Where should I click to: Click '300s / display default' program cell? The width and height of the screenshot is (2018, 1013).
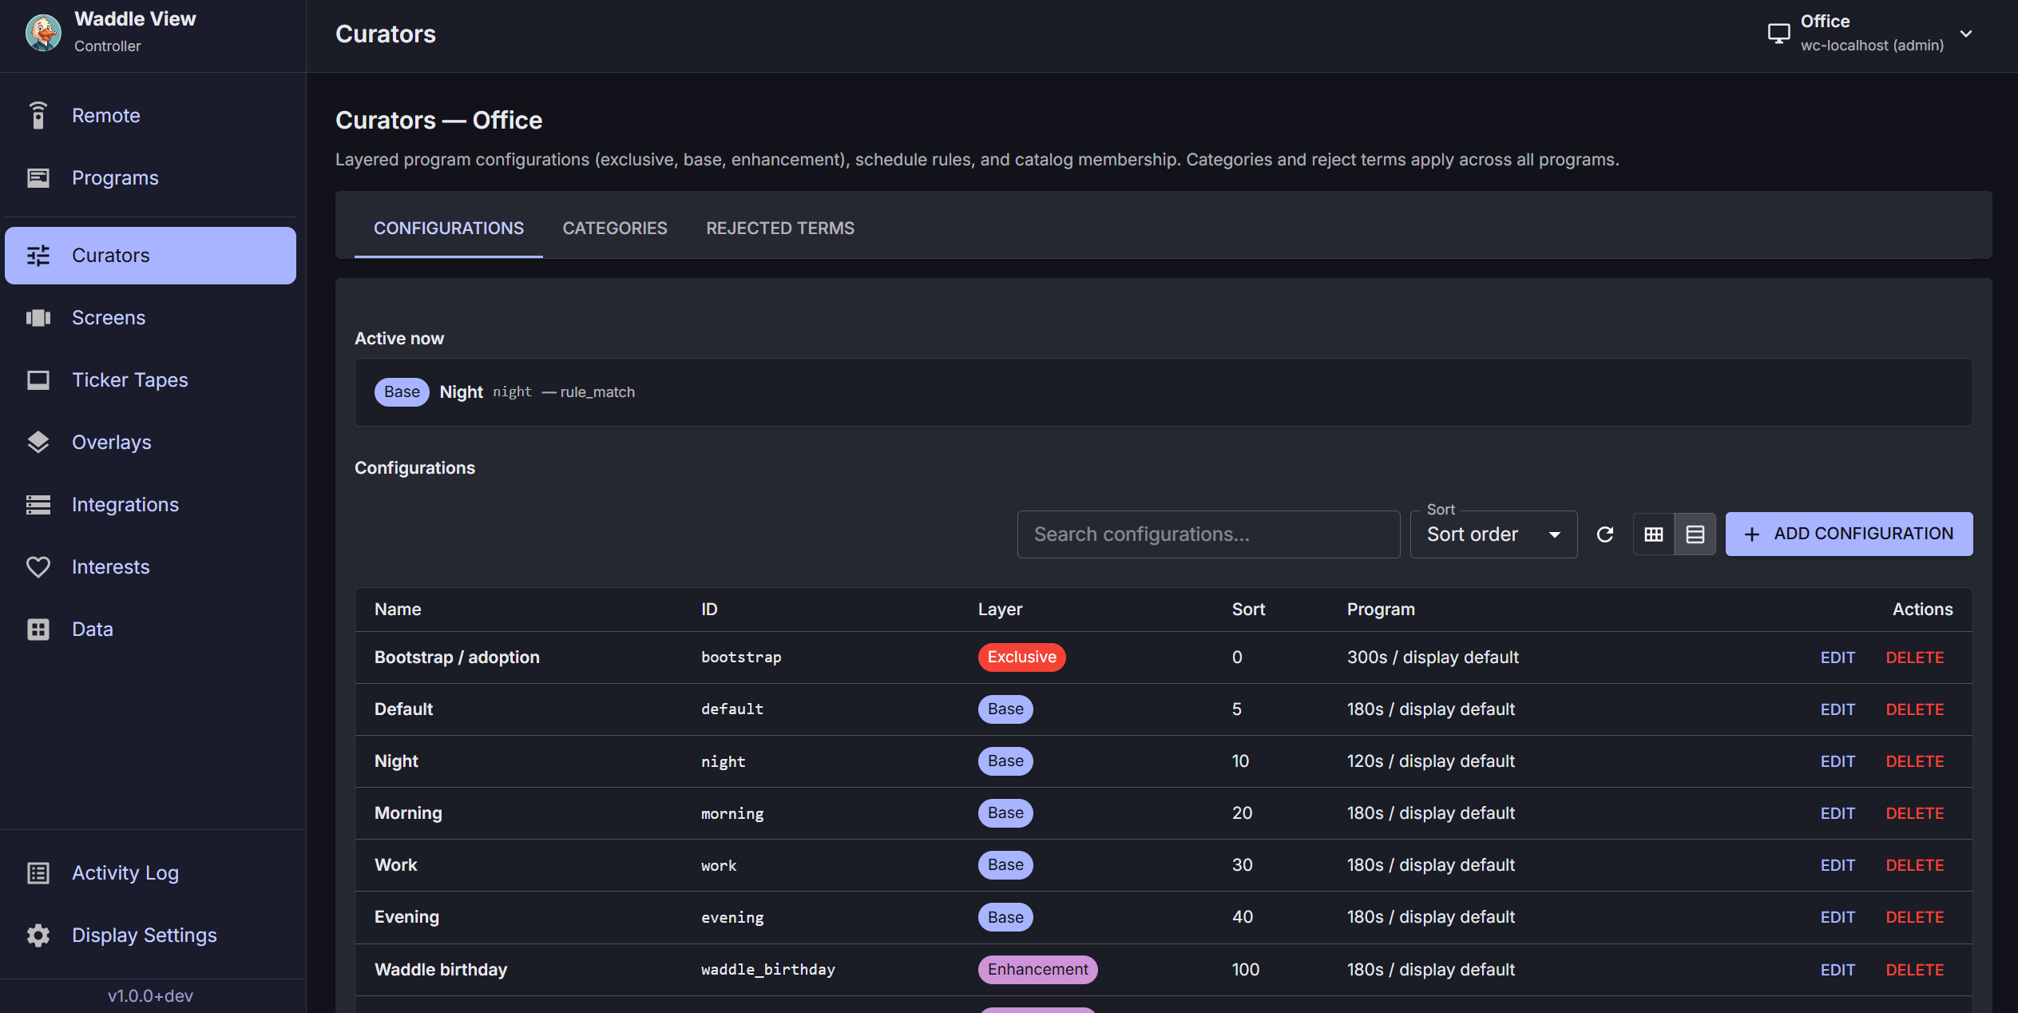(1433, 657)
